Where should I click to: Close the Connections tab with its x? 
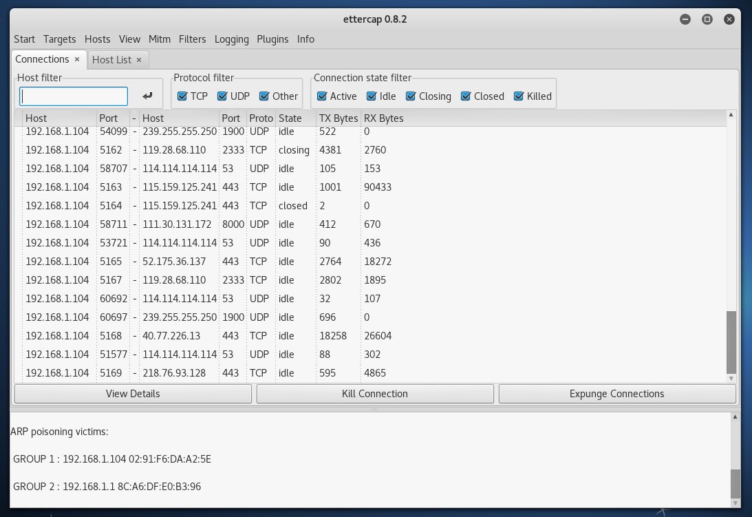point(77,59)
